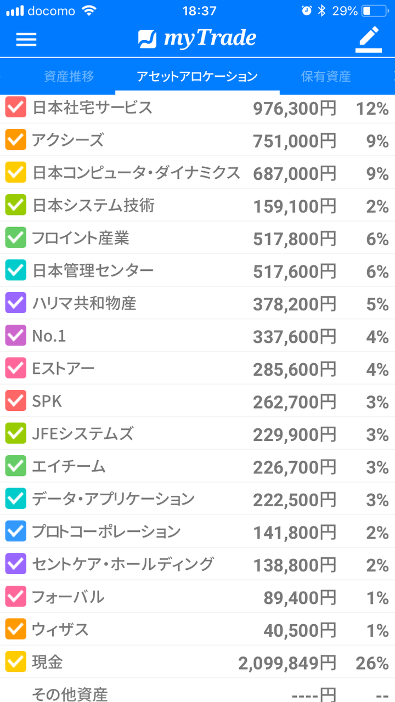Viewport: 395px width, 702px height.
Task: Tap the alarm clock status icon
Action: (306, 11)
